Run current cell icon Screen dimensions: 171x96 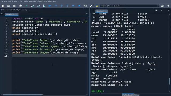pyautogui.click(x=32, y=6)
